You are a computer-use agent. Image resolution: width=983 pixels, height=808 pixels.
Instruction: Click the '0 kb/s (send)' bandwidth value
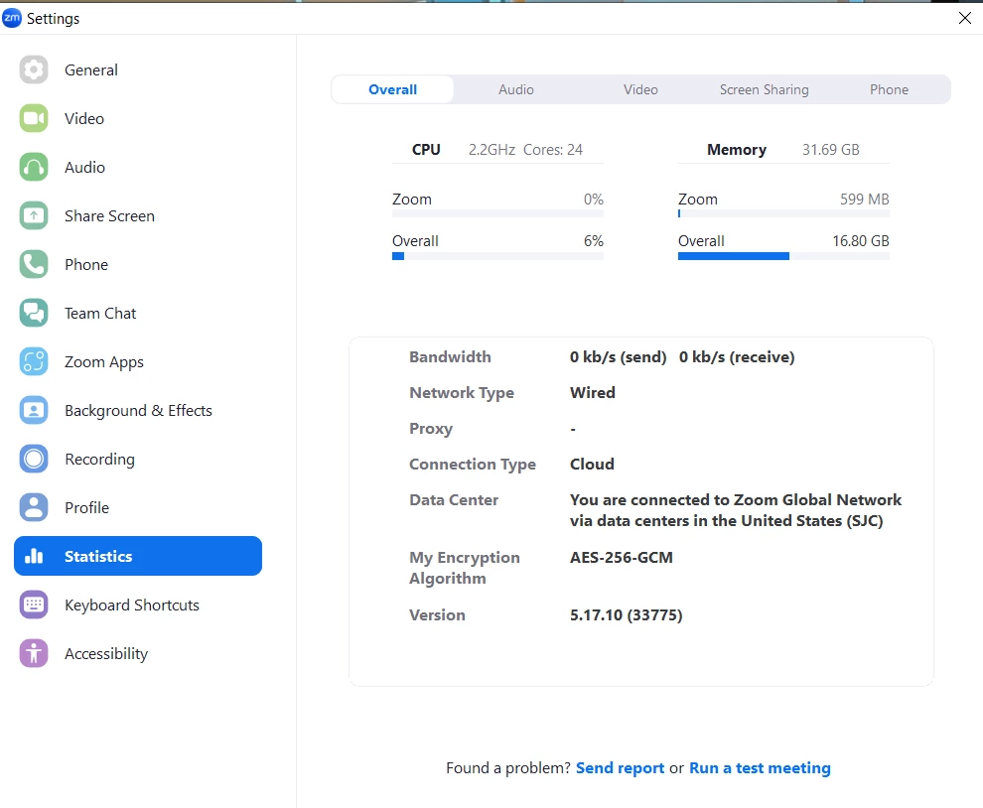tap(619, 356)
